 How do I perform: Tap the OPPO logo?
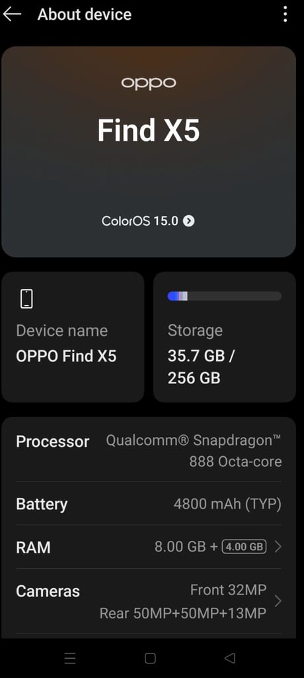149,83
